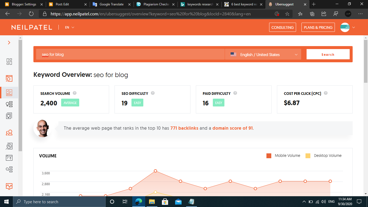The image size is (368, 207).
Task: Open the account avatar menu in header
Action: pyautogui.click(x=345, y=27)
